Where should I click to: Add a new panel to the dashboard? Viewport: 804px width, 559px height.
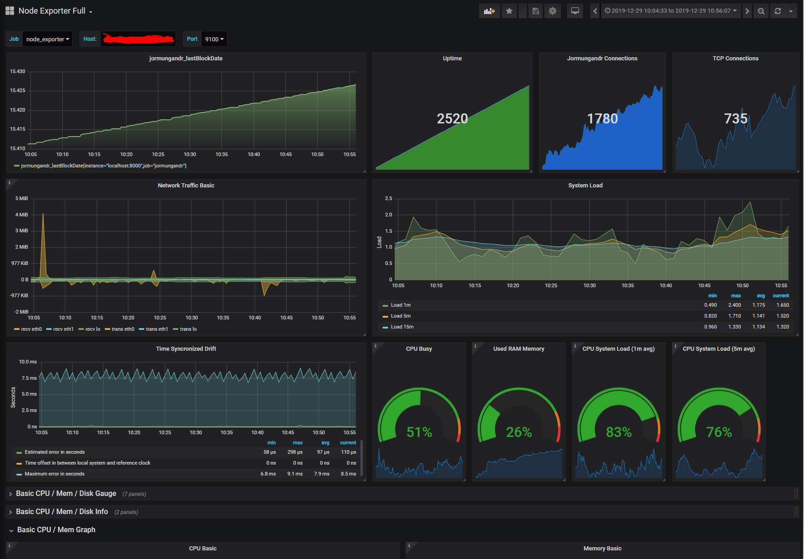(x=489, y=10)
